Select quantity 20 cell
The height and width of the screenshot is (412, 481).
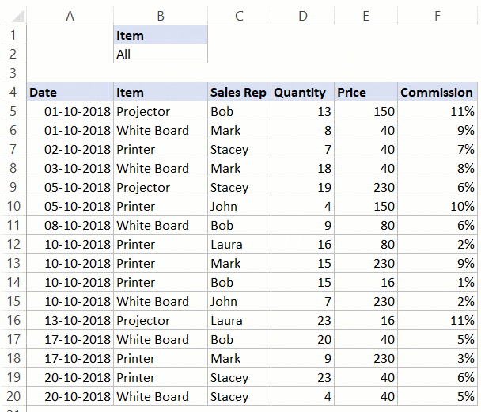(x=303, y=339)
